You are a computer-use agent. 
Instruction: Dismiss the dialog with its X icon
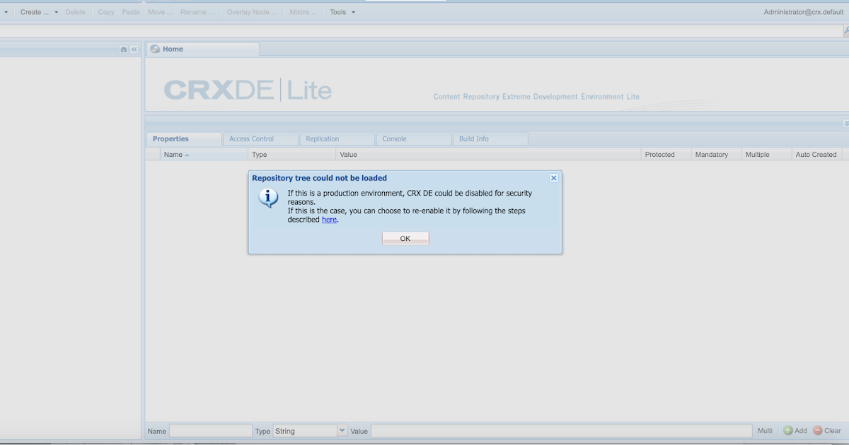[554, 177]
